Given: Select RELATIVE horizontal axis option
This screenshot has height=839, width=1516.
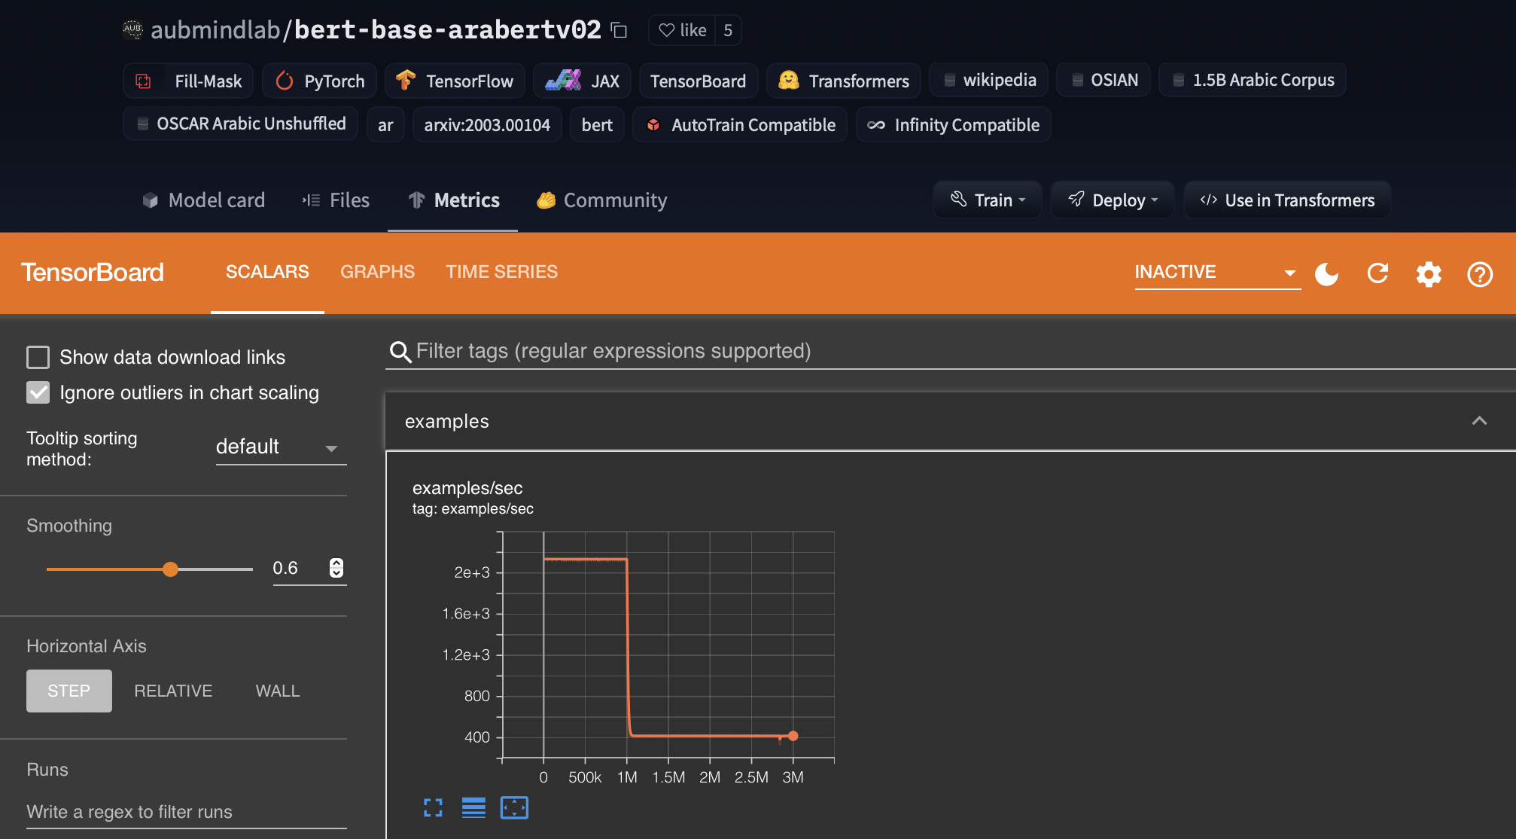Looking at the screenshot, I should tap(173, 691).
